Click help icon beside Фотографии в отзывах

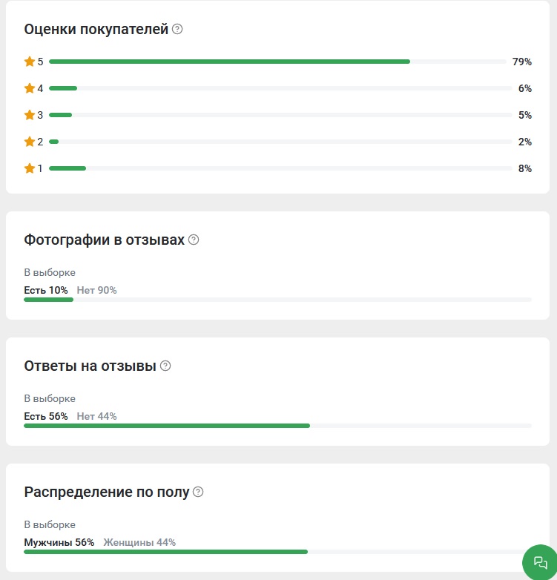coord(194,240)
